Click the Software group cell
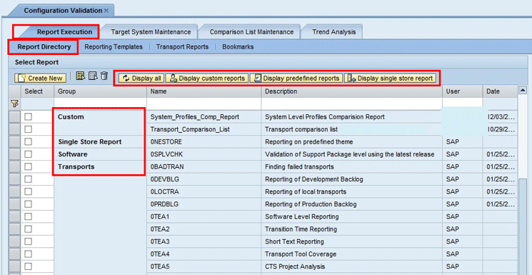The image size is (532, 275). (73, 154)
